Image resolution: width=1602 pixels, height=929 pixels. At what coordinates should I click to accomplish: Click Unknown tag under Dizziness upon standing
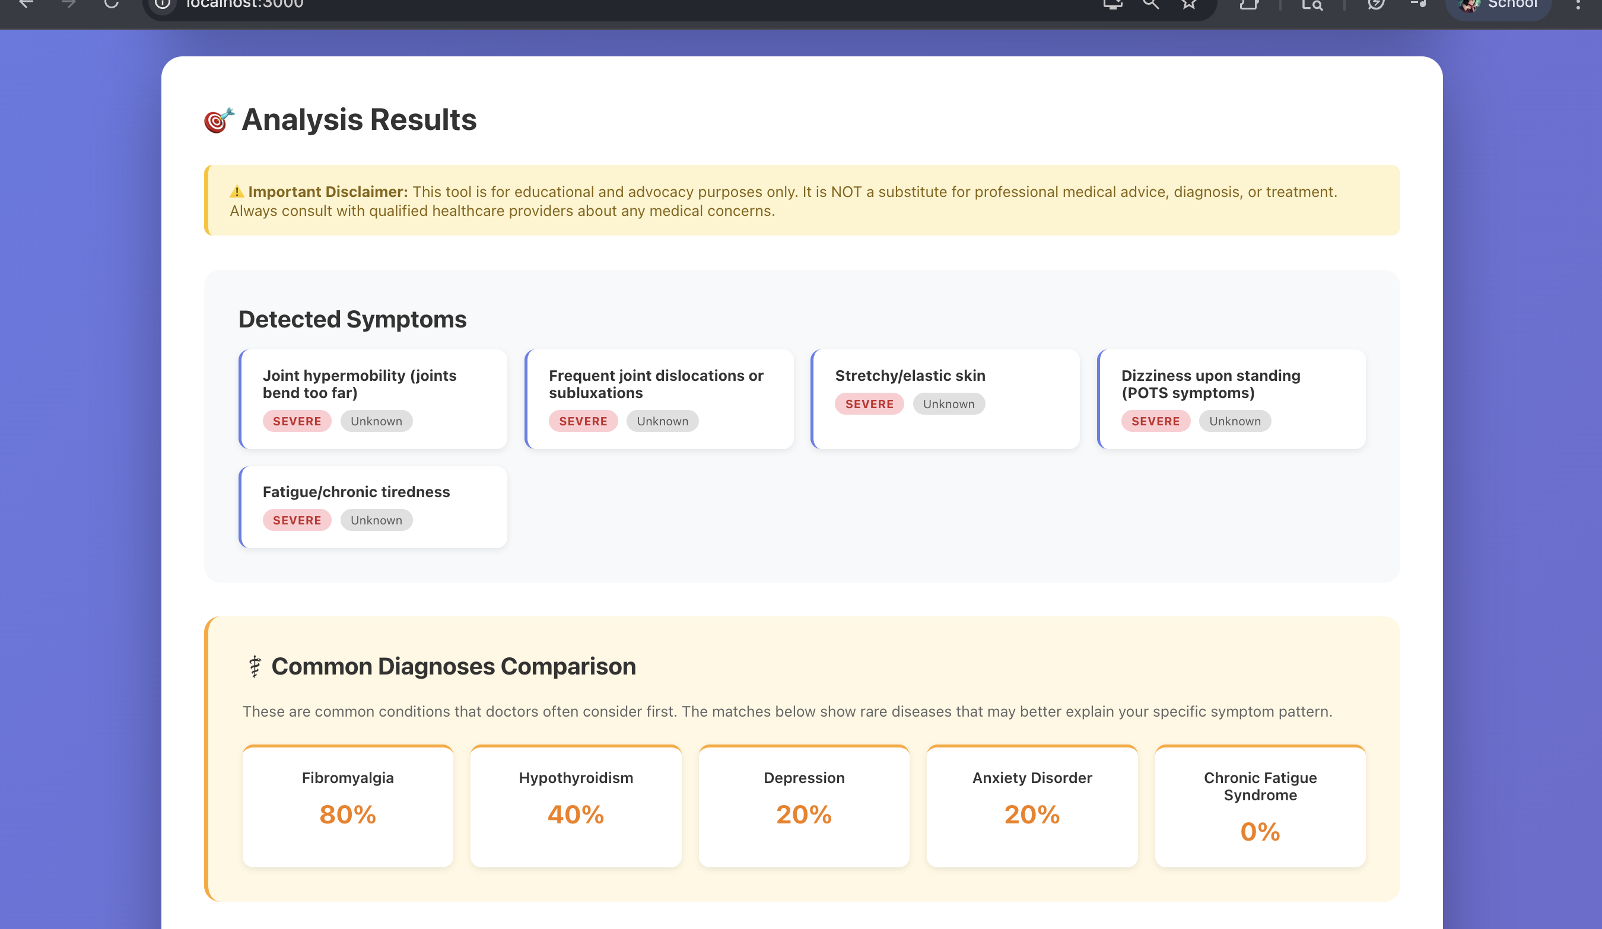1234,421
